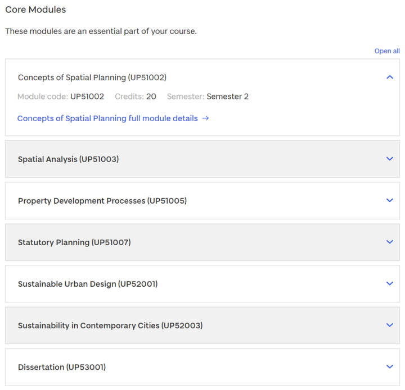Open Concepts of Spatial Planning full module details
The width and height of the screenshot is (405, 390).
[107, 118]
